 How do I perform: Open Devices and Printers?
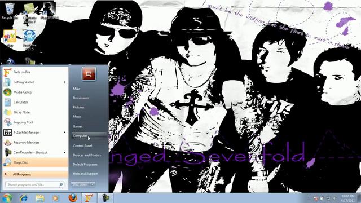pos(89,155)
